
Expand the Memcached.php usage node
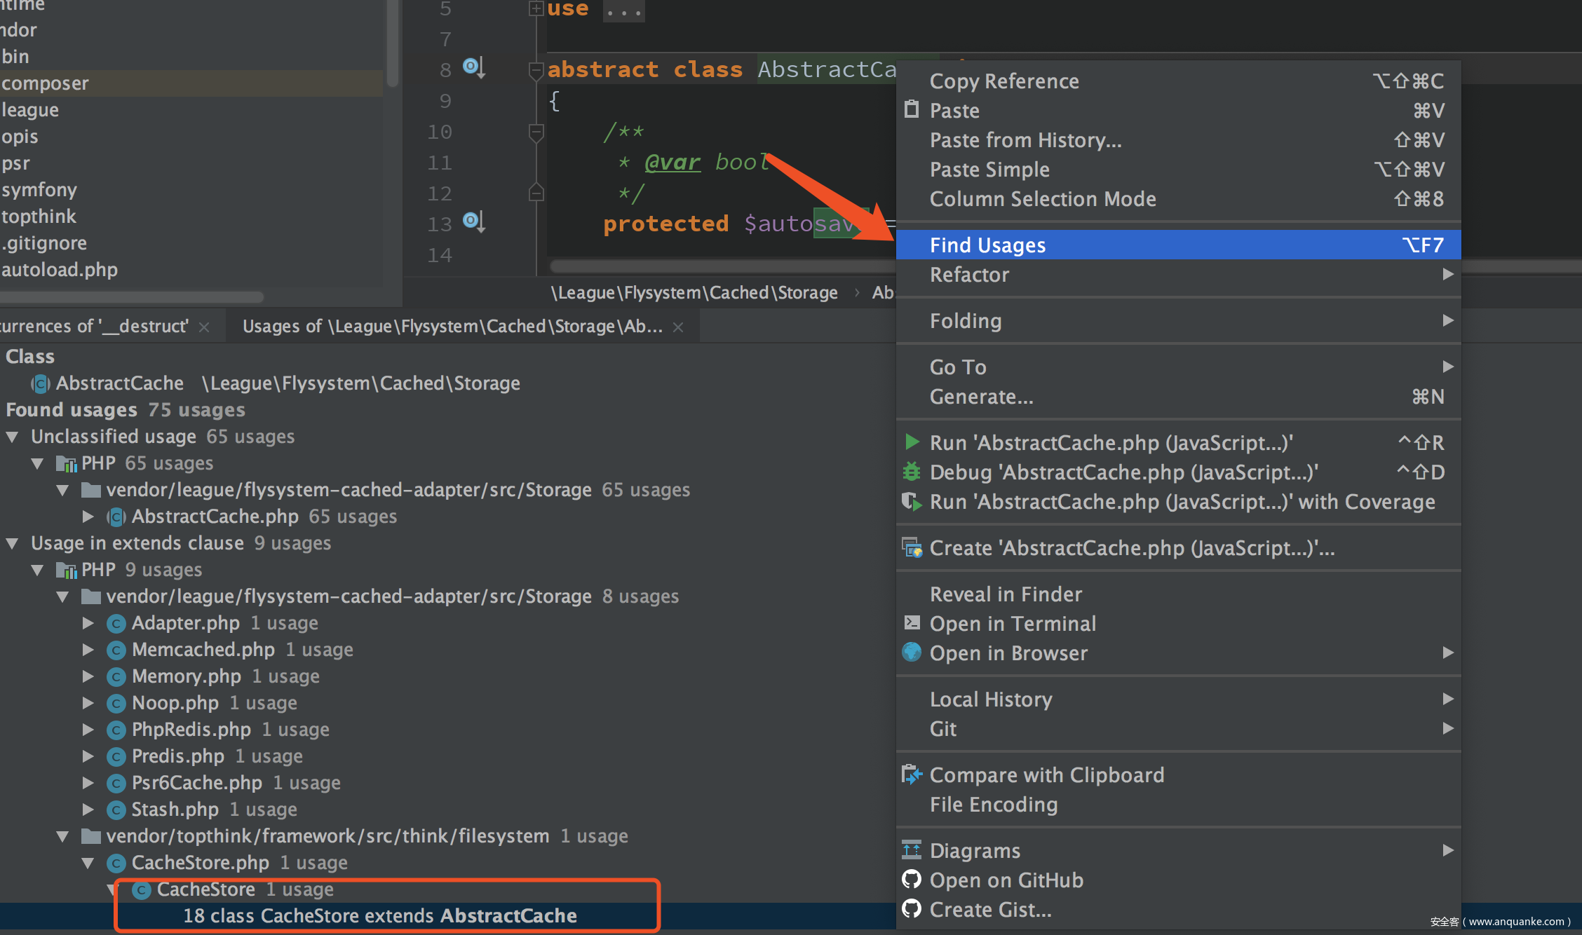(x=88, y=650)
